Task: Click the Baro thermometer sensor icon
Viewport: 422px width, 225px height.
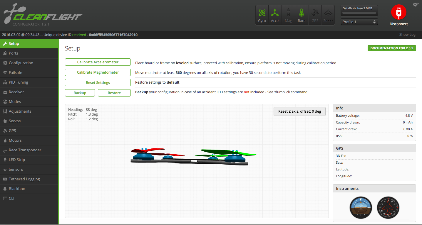Action: (x=302, y=13)
